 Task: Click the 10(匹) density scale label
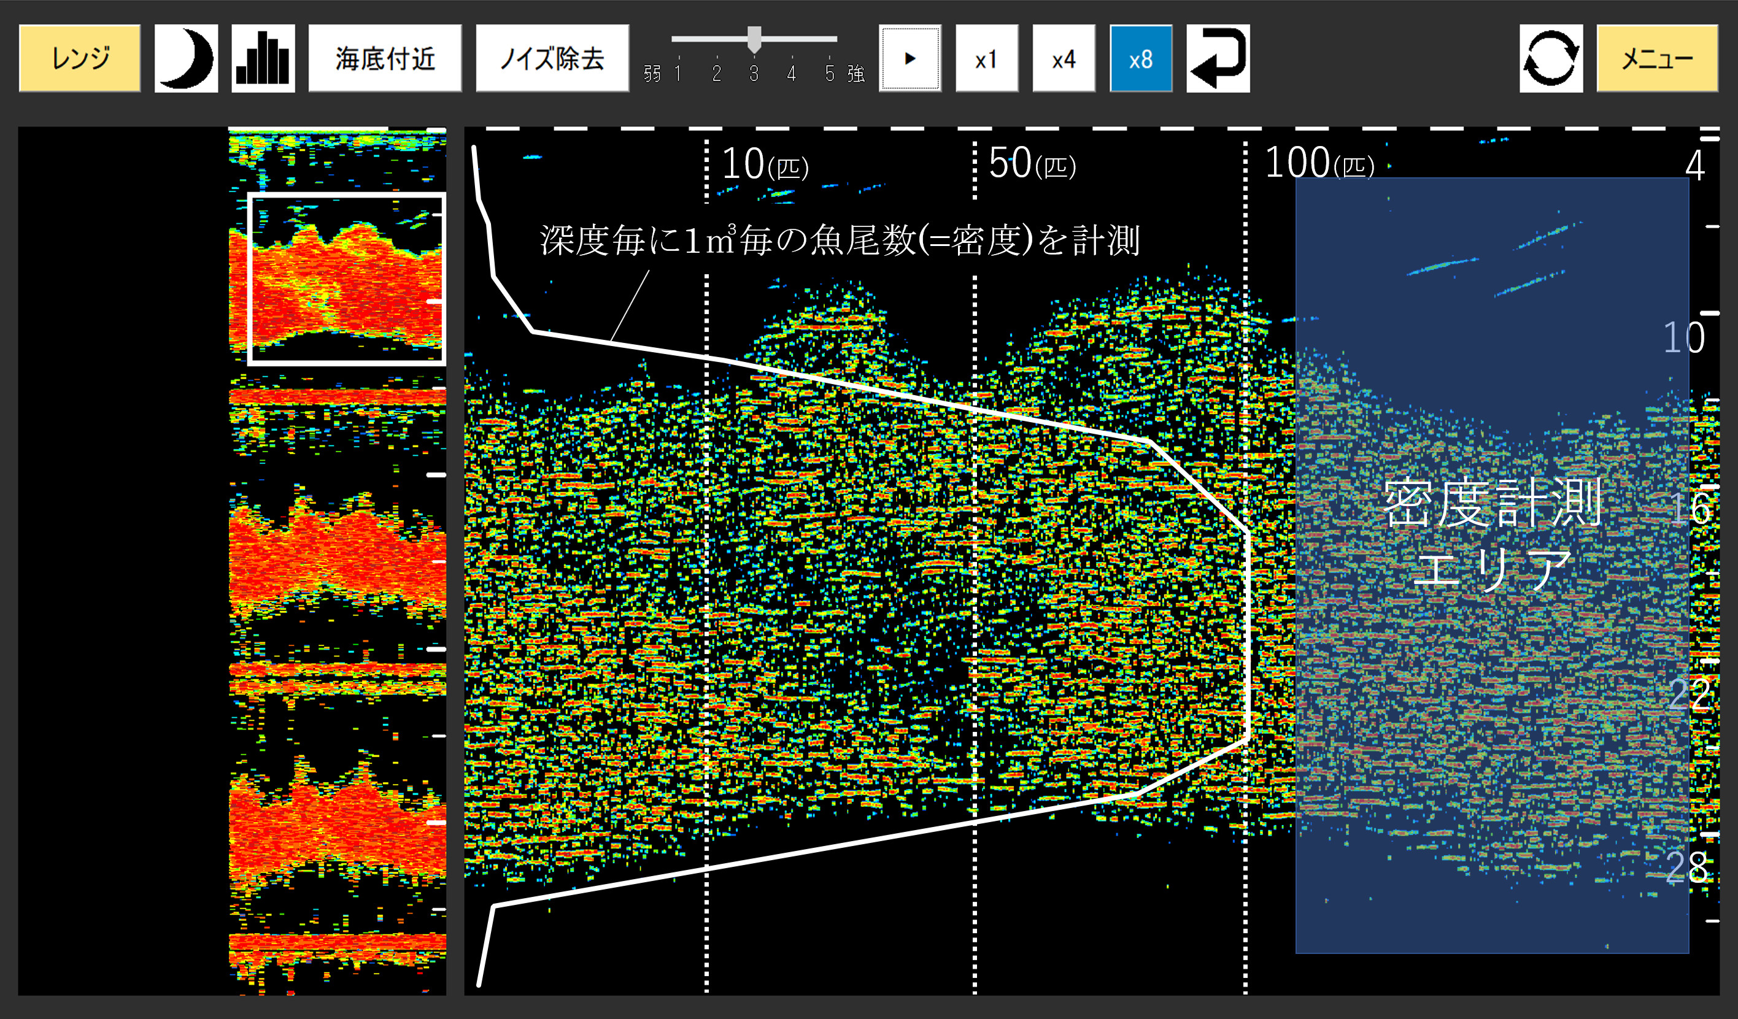(x=764, y=164)
